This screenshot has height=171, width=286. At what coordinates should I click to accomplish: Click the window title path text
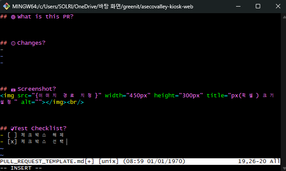[x=102, y=7]
